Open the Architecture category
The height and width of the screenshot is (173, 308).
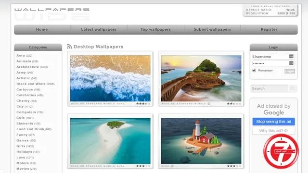point(32,67)
